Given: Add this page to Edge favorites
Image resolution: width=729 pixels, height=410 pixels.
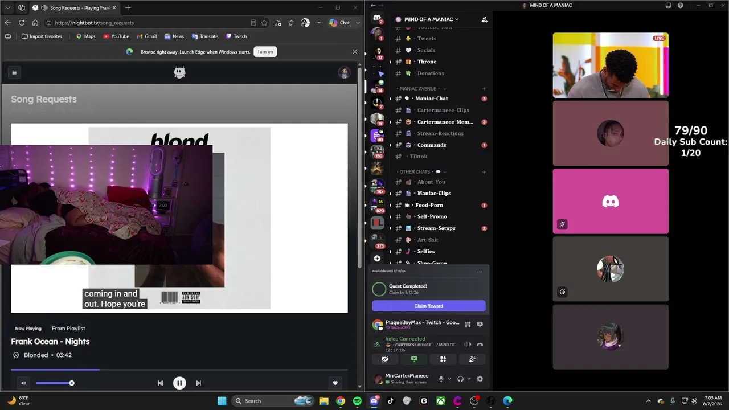Looking at the screenshot, I should click(x=264, y=23).
